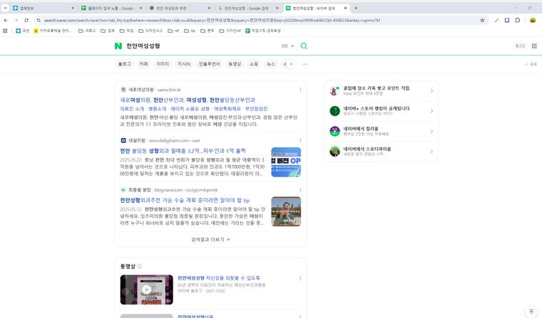The image size is (542, 318).
Task: Click the 새로여성의원 site favicon
Action: click(123, 90)
